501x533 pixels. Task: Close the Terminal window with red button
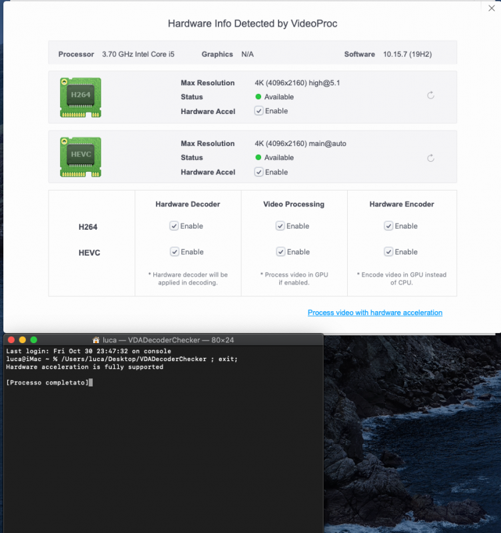11,340
